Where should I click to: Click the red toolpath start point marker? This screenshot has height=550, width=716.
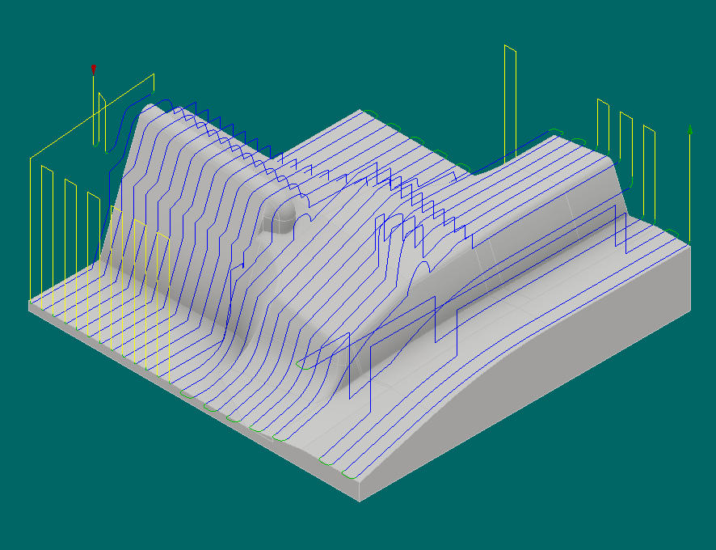(94, 68)
